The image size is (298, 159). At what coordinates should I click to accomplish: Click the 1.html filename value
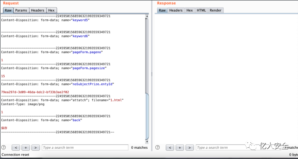point(116,100)
